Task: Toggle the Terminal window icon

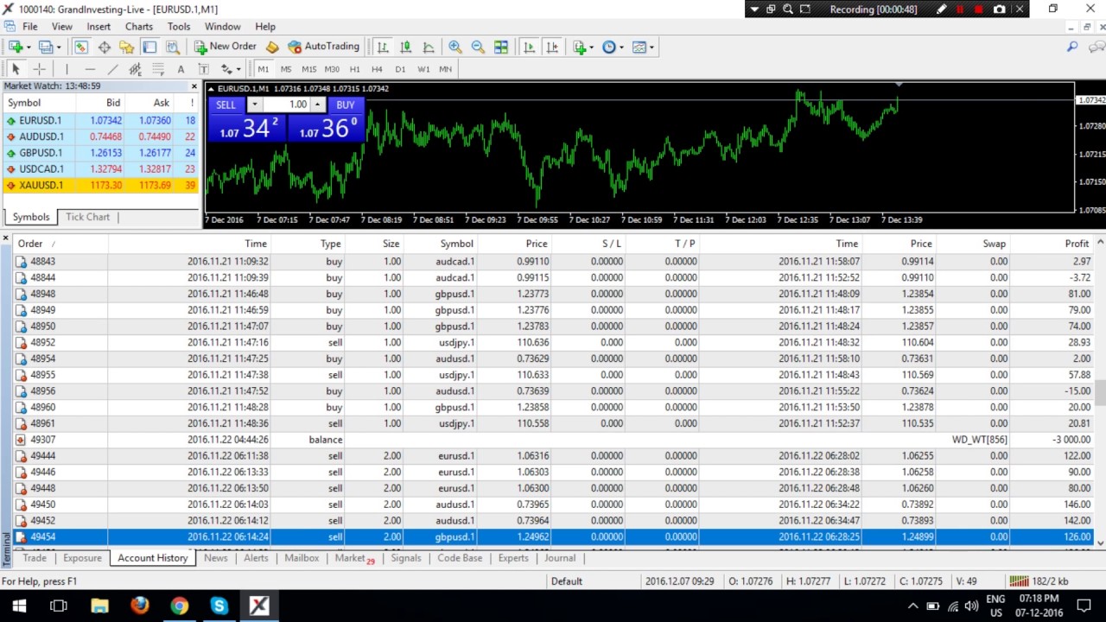Action: [149, 48]
